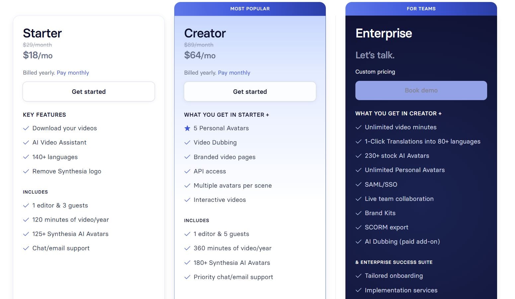Image resolution: width=515 pixels, height=299 pixels.
Task: Click checkmark next to Tailored onboarding
Action: coord(358,276)
